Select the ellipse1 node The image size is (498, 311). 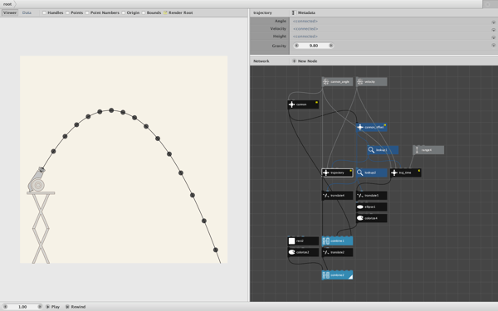pyautogui.click(x=372, y=207)
